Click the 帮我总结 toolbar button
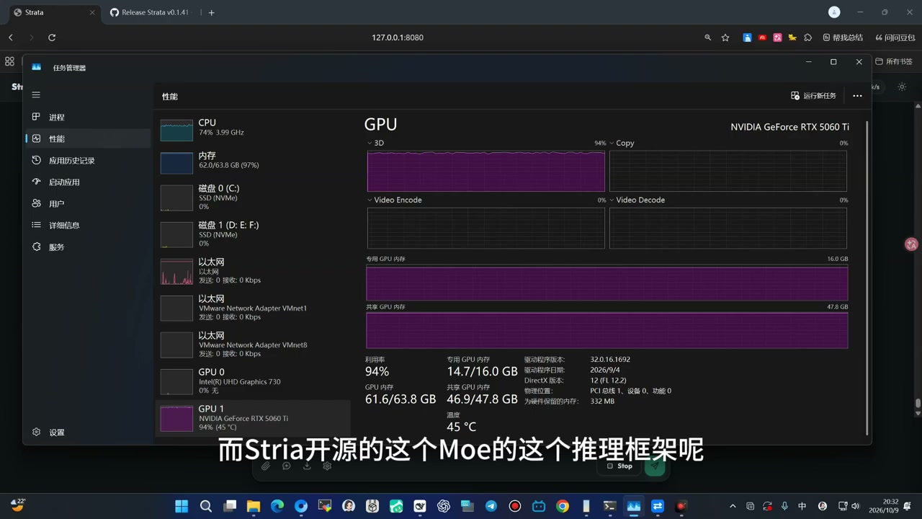The height and width of the screenshot is (519, 922). (842, 37)
